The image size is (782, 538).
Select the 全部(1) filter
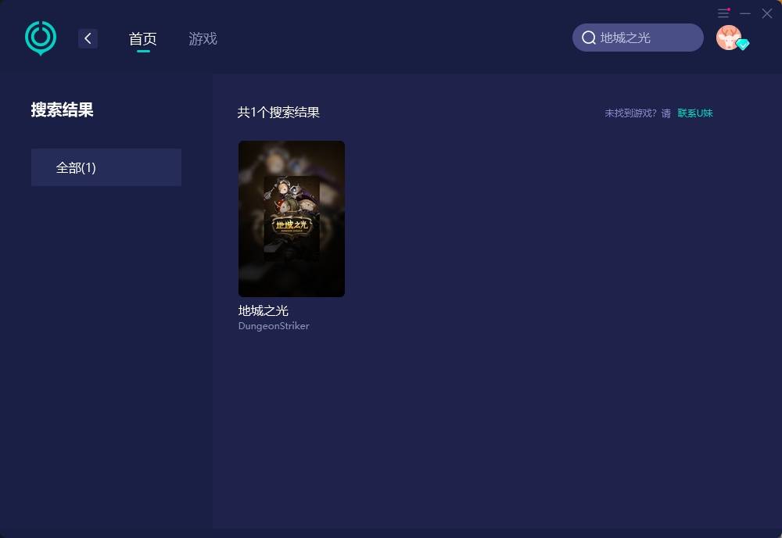(106, 167)
